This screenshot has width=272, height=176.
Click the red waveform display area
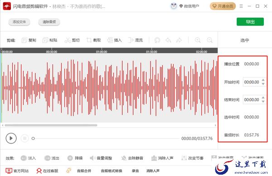(x=109, y=88)
